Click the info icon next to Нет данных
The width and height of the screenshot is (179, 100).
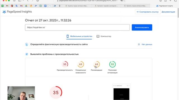point(139,44)
